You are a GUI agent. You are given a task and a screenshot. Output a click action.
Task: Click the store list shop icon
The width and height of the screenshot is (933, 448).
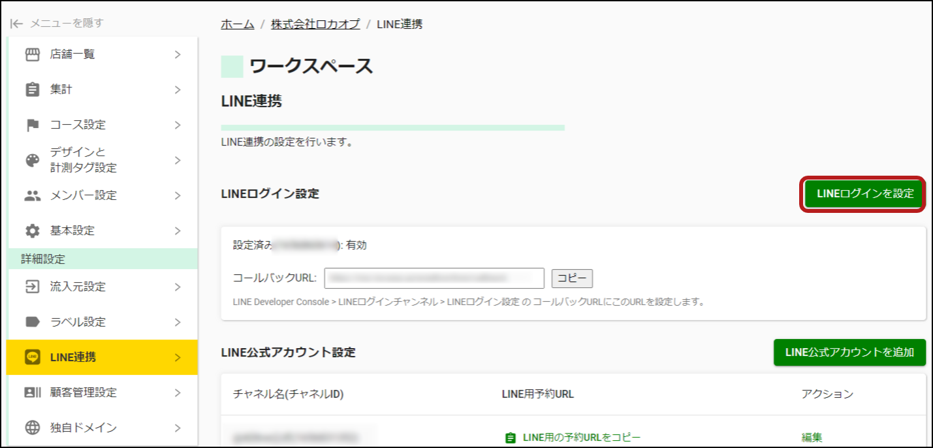tap(32, 55)
